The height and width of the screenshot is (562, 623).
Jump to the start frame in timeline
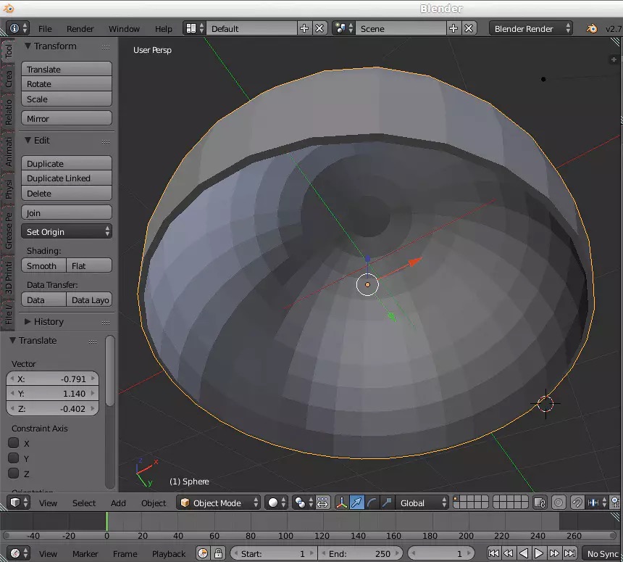493,553
